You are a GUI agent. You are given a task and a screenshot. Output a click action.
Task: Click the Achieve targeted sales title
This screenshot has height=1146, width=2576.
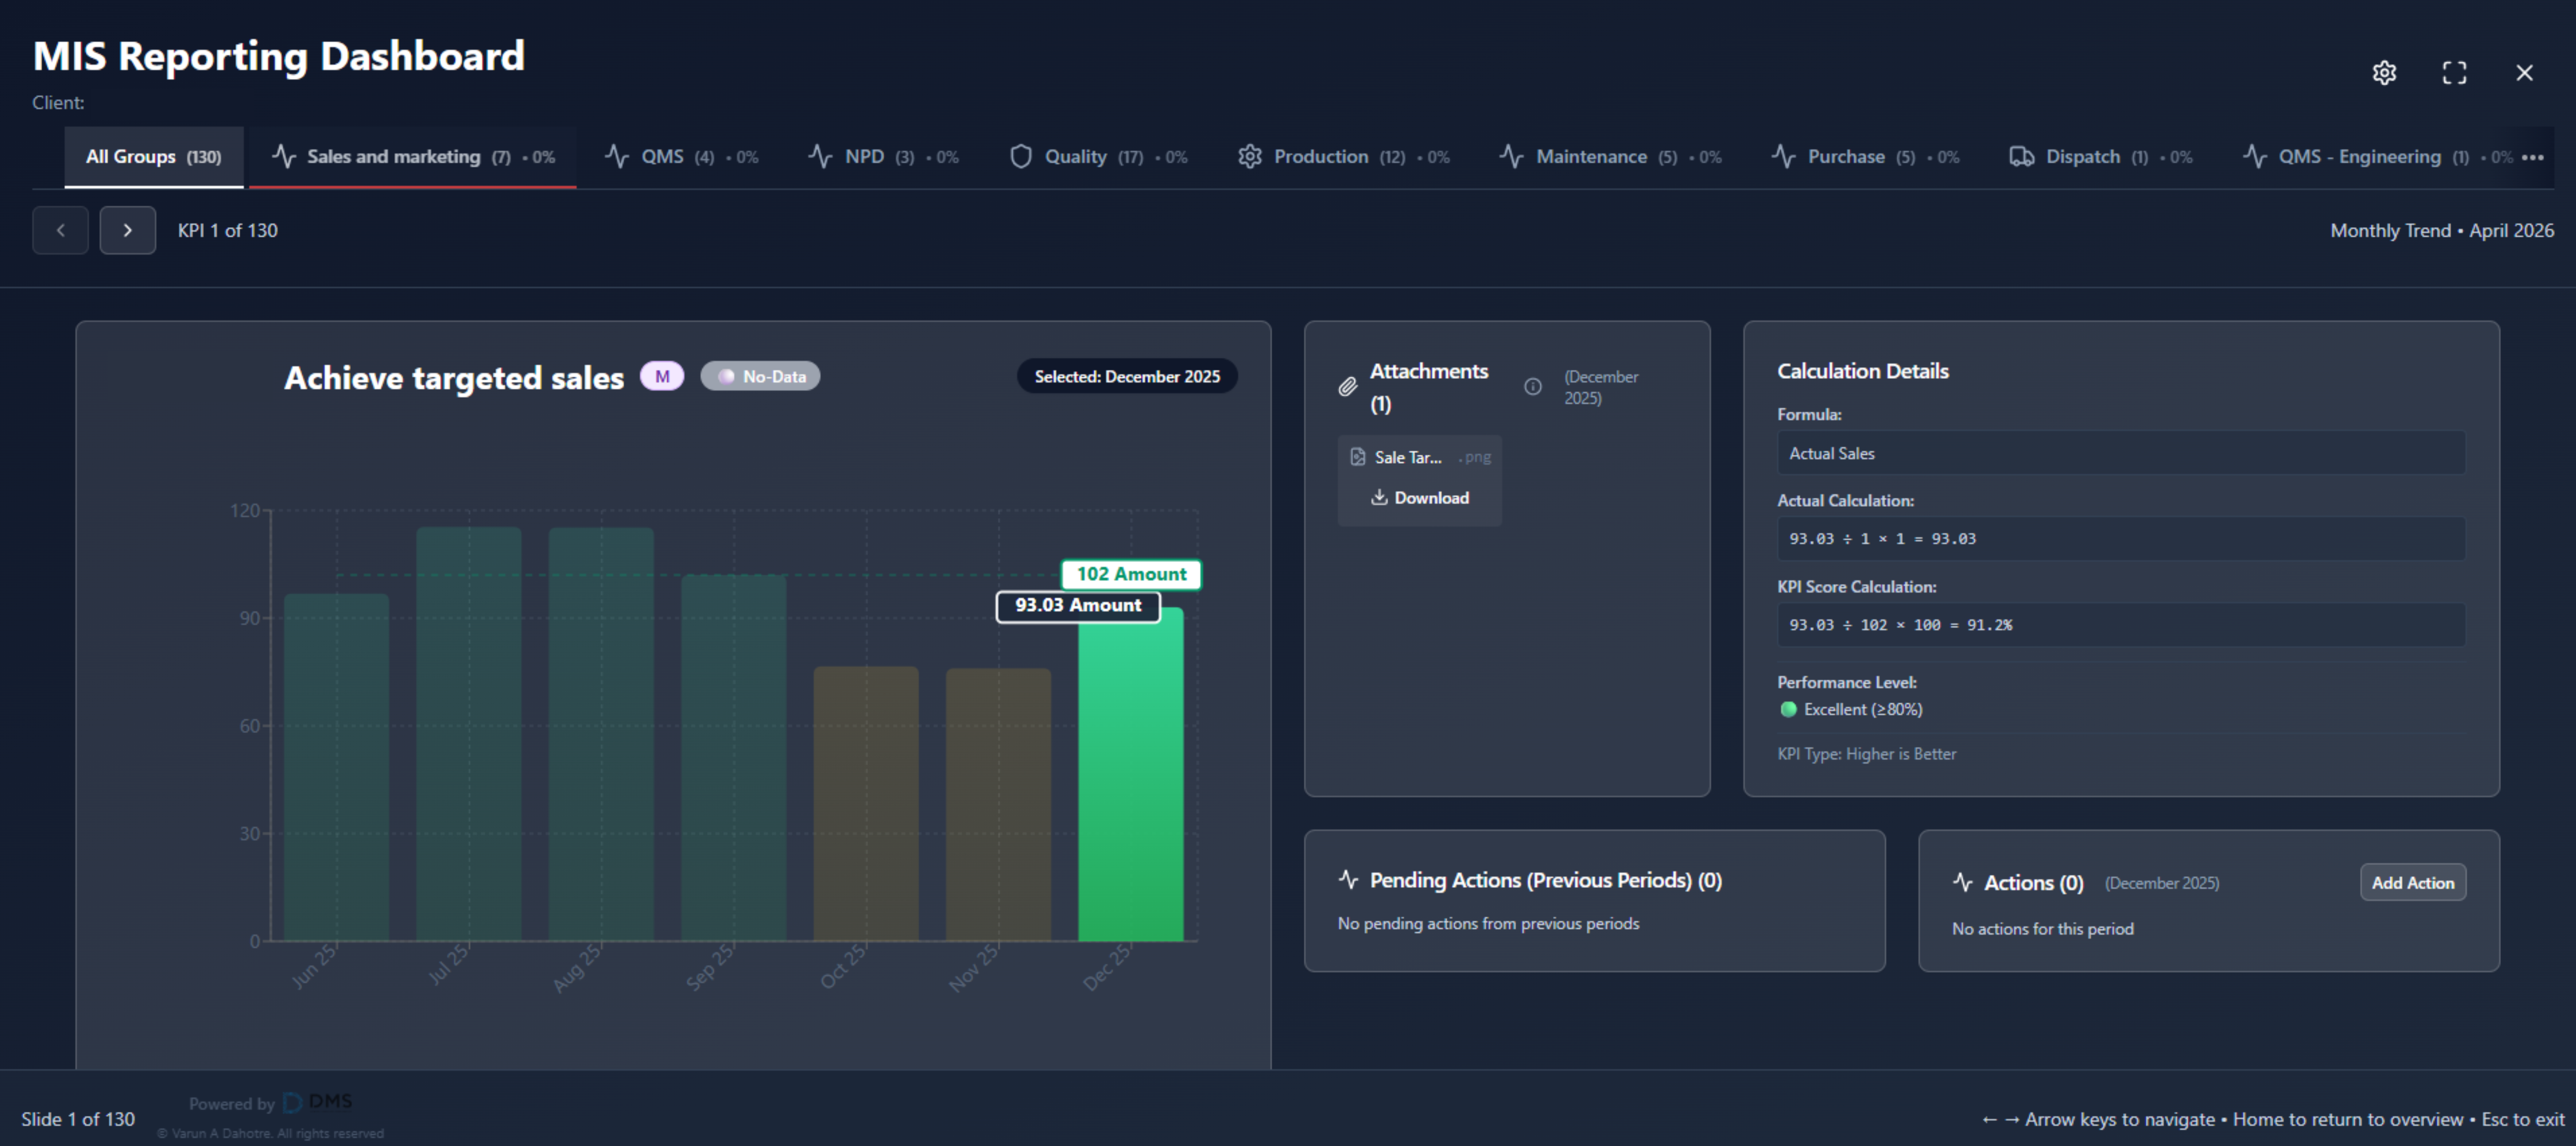click(454, 378)
